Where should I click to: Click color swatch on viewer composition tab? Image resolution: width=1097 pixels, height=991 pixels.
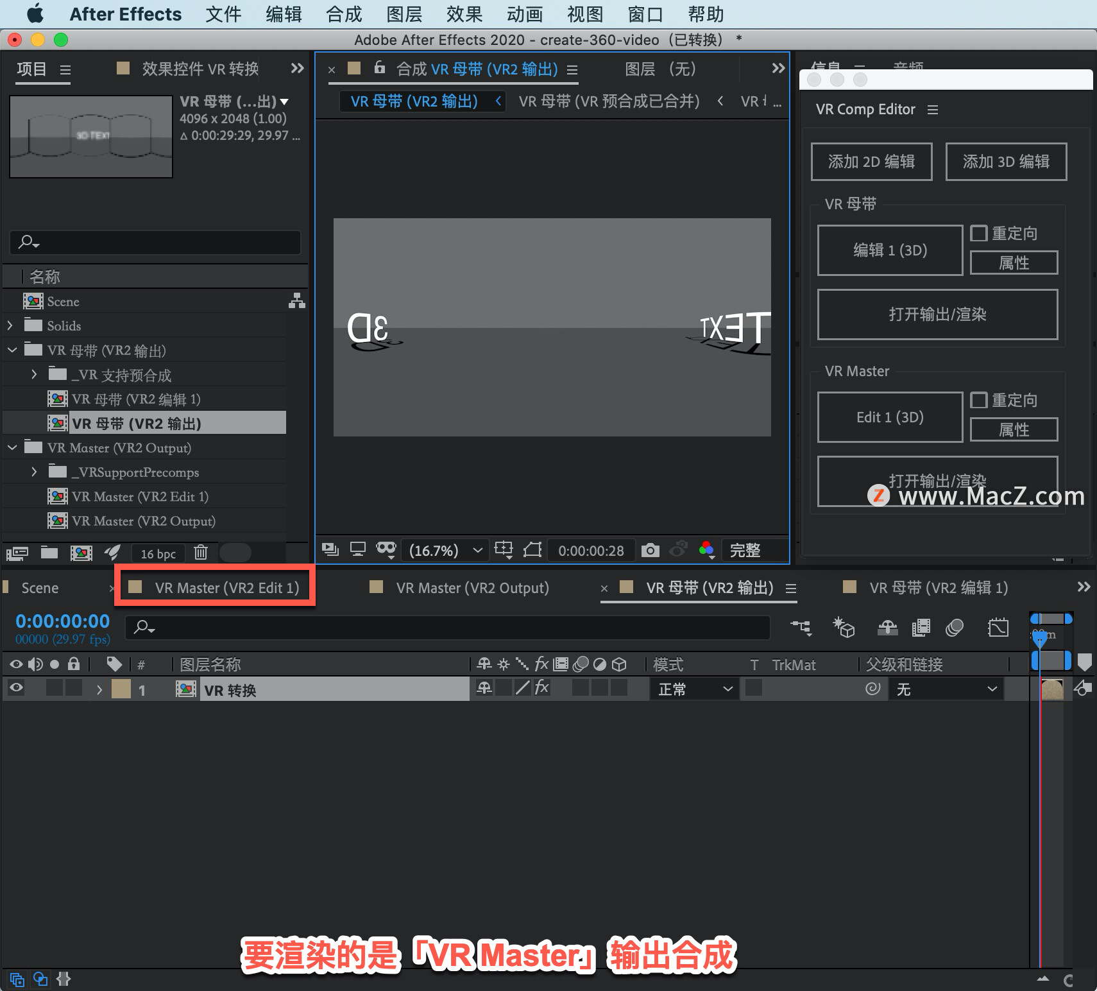click(x=354, y=68)
